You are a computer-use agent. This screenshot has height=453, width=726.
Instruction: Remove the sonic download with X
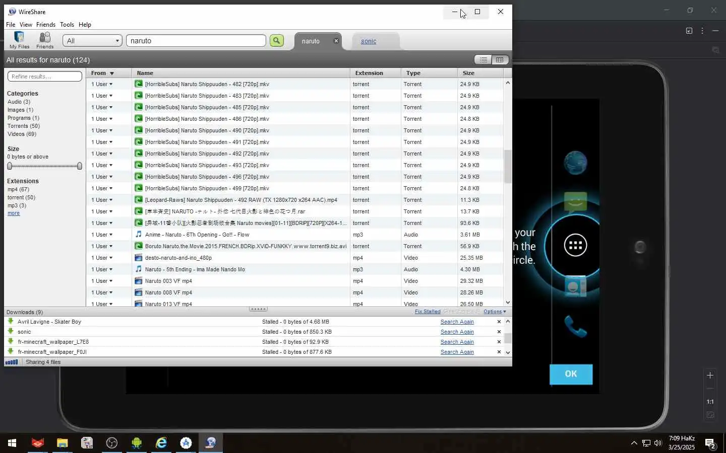pyautogui.click(x=499, y=332)
